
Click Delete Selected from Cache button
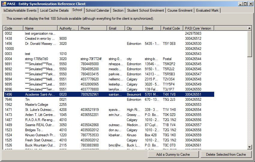tap(226, 155)
